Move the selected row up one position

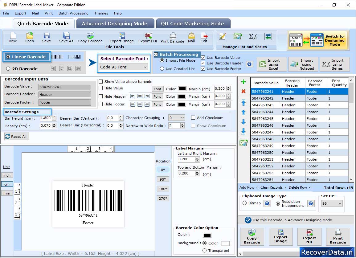pyautogui.click(x=243, y=113)
